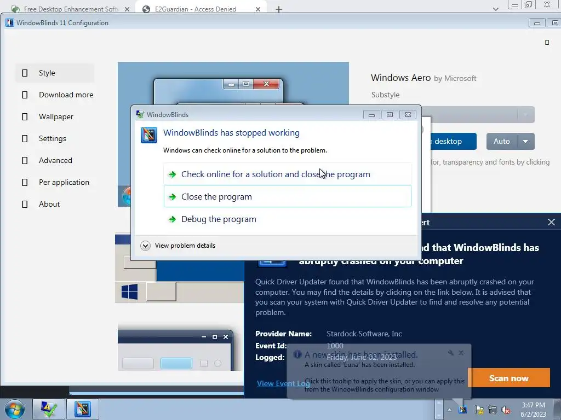
Task: Click WindowBlinds taskbar button
Action: click(82, 409)
